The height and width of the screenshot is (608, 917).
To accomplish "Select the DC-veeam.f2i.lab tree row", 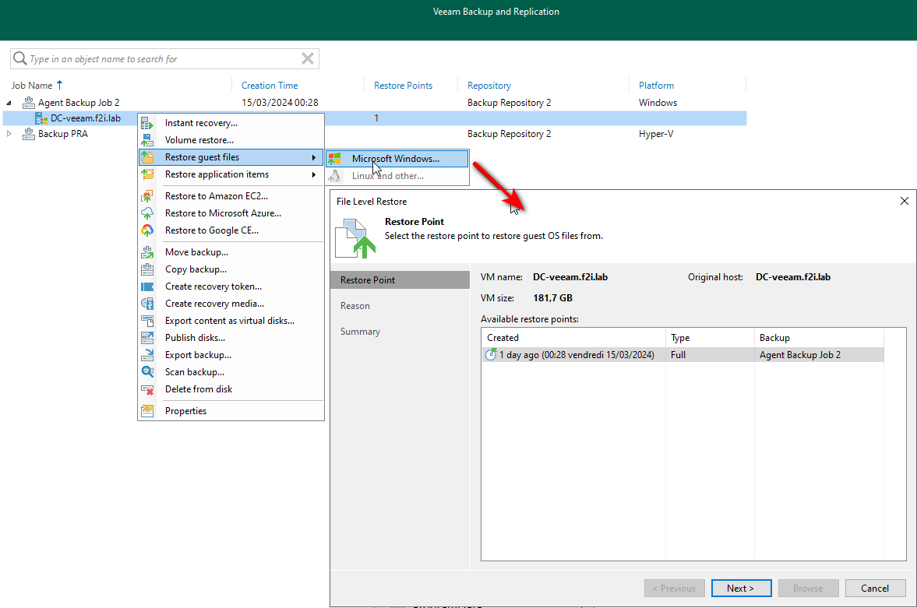I will (x=374, y=118).
